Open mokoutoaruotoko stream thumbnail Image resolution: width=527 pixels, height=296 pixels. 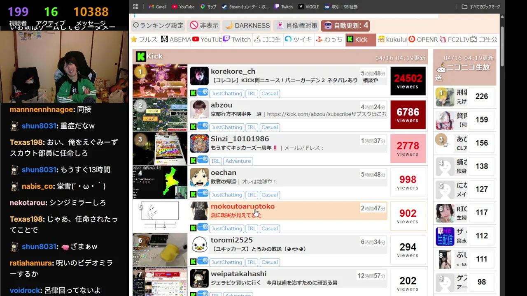[x=160, y=216]
